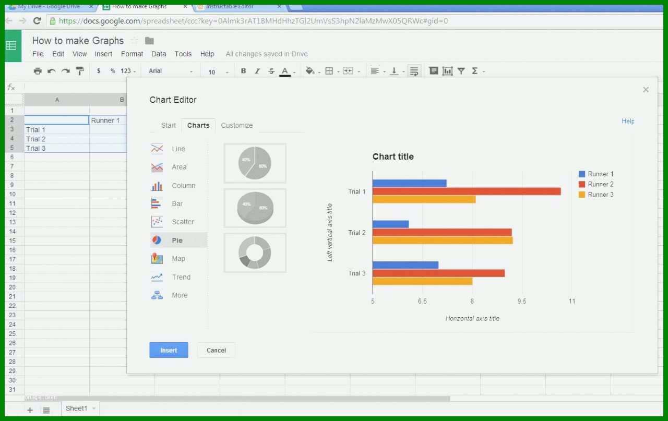This screenshot has width=668, height=421.
Task: Open the fill color picker
Action: click(313, 71)
